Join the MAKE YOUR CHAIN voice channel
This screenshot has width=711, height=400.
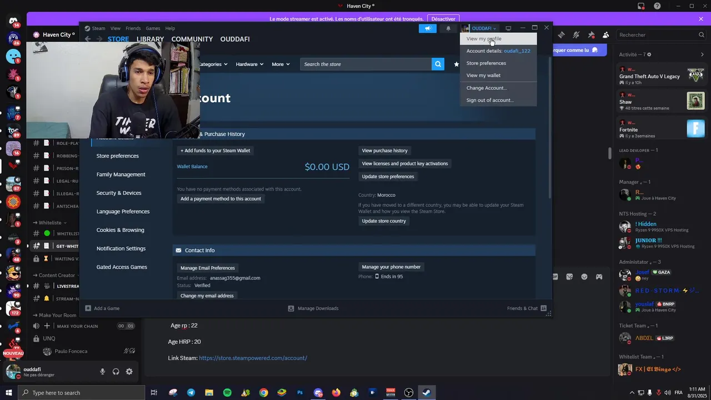coord(77,326)
